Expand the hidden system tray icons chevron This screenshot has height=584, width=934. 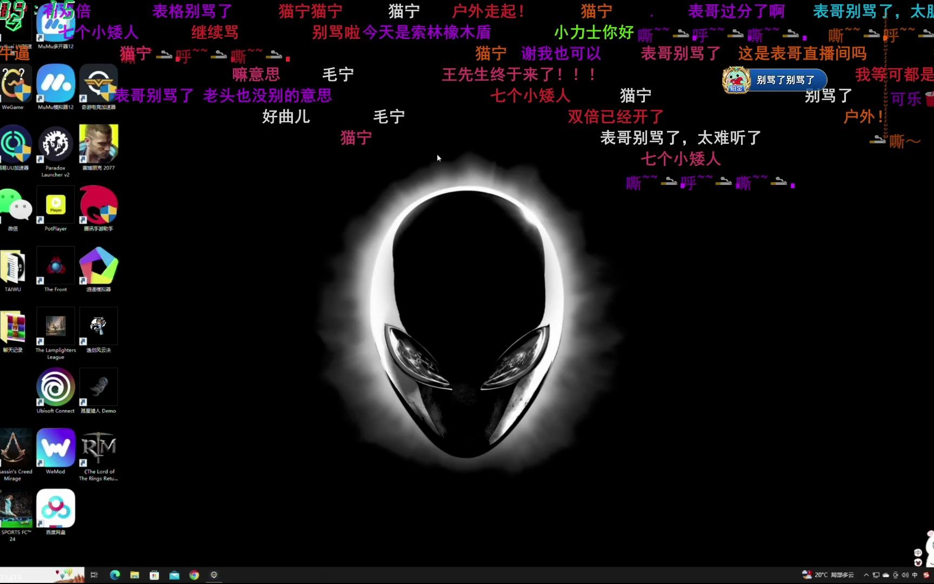[x=866, y=575]
